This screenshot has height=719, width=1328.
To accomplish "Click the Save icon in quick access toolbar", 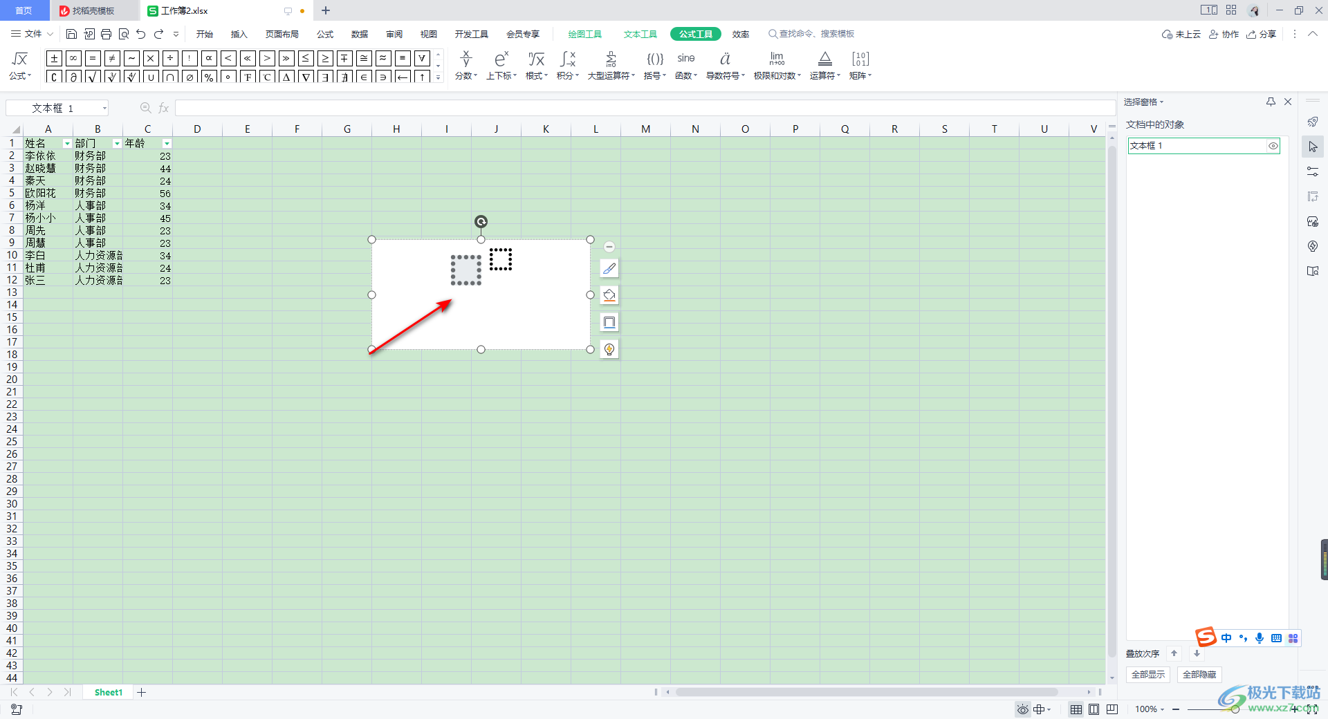I will coord(71,34).
